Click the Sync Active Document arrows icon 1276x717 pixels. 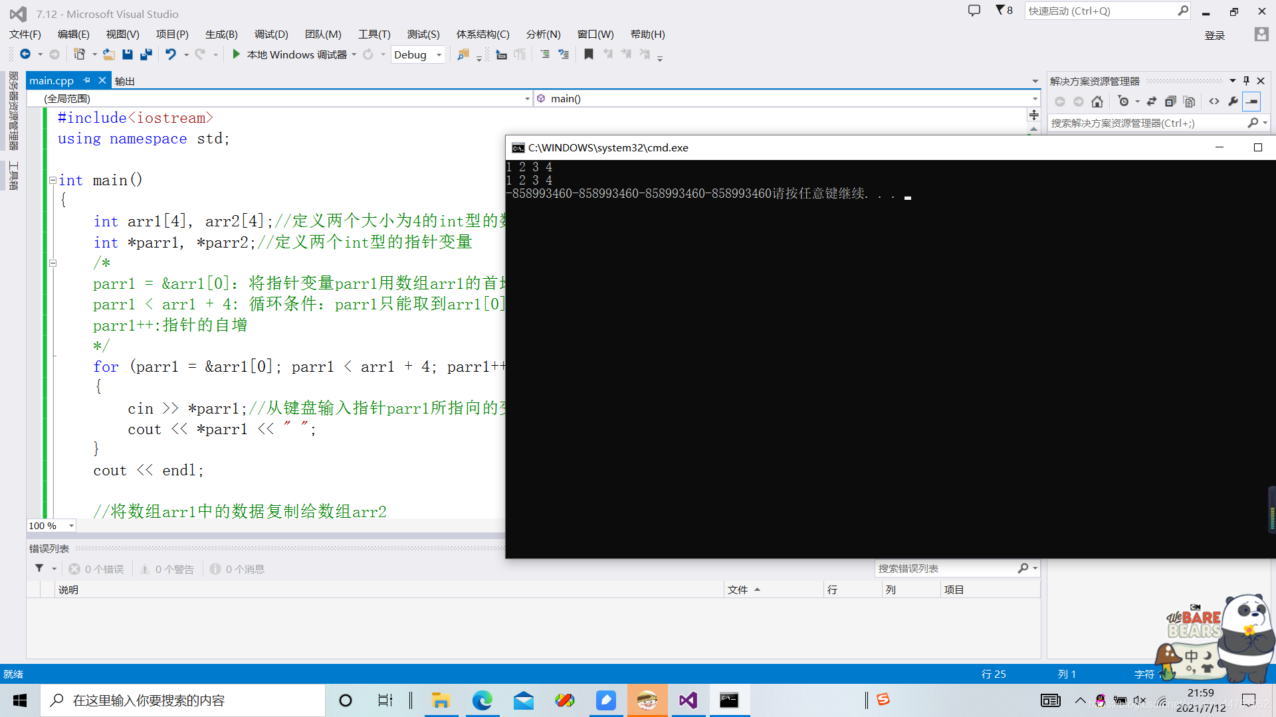point(1152,102)
